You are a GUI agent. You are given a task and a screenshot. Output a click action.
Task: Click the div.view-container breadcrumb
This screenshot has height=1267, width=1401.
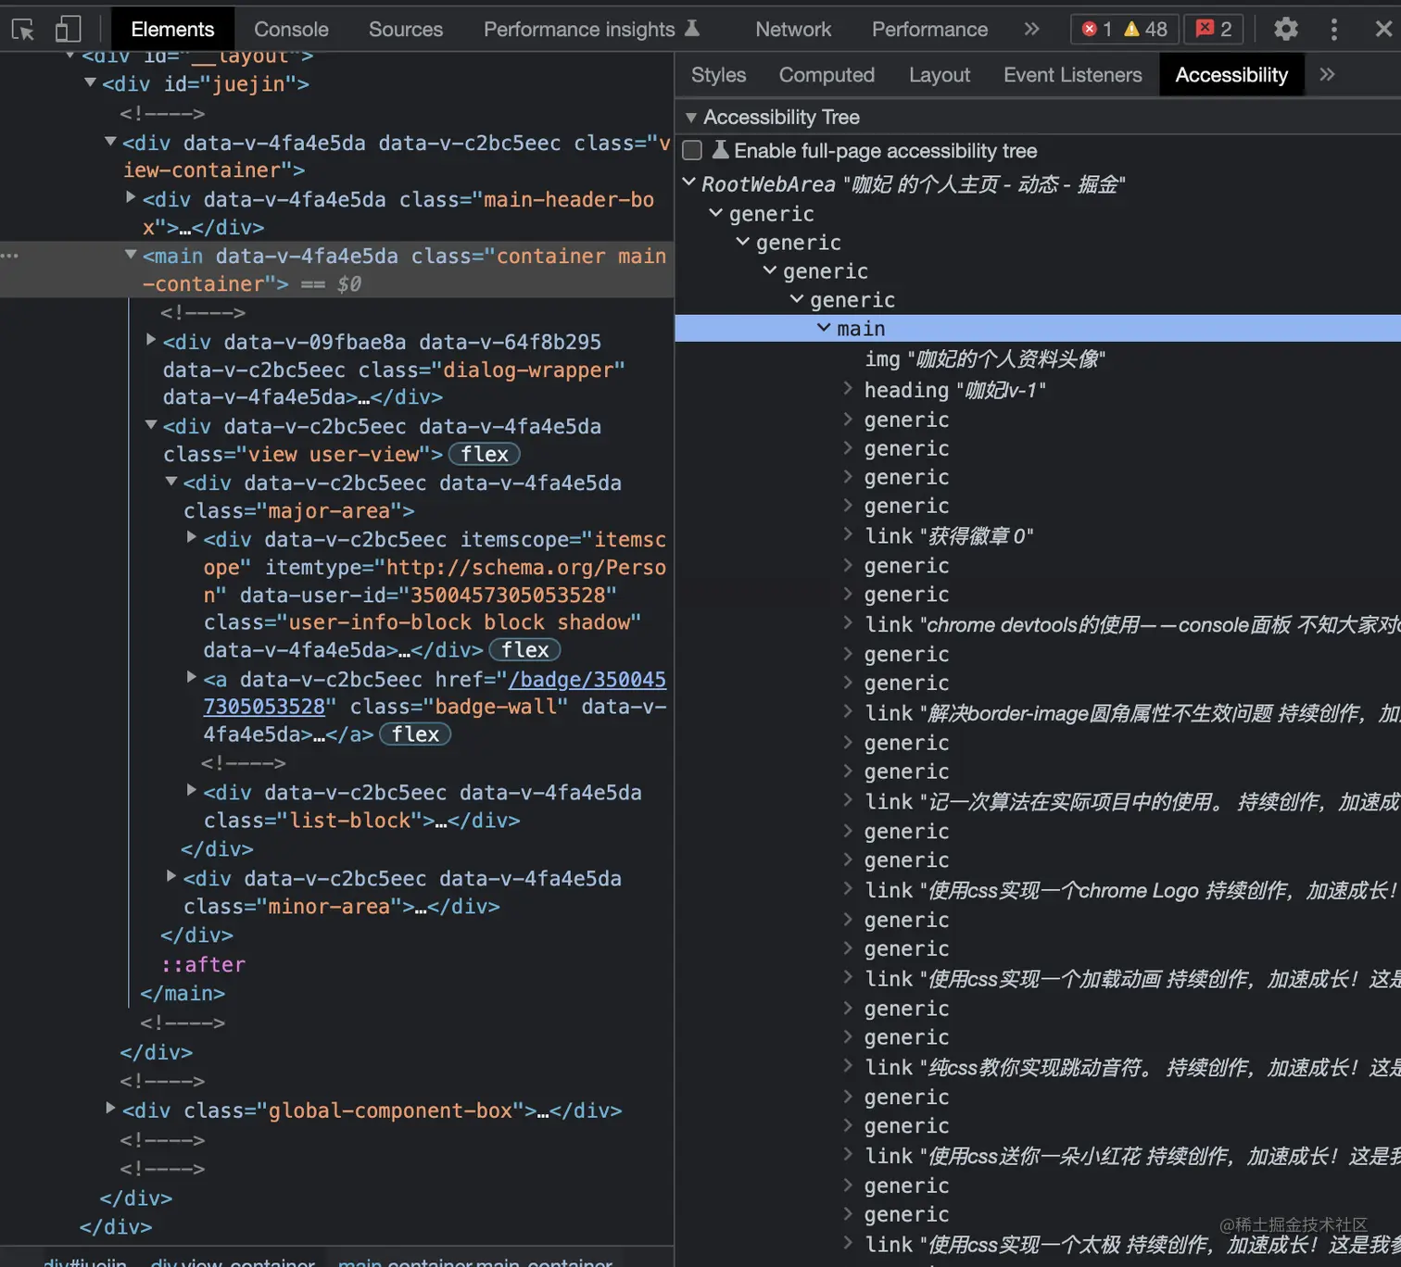coord(233,1261)
